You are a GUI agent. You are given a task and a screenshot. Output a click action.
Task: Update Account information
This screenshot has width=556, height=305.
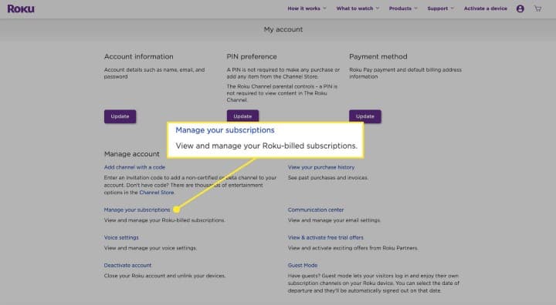tap(120, 116)
